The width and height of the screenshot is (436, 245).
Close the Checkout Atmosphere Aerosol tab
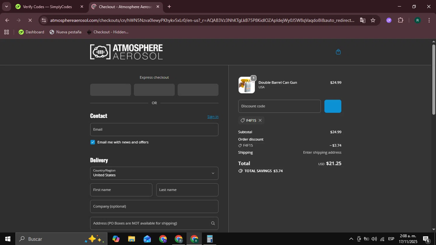pyautogui.click(x=158, y=7)
